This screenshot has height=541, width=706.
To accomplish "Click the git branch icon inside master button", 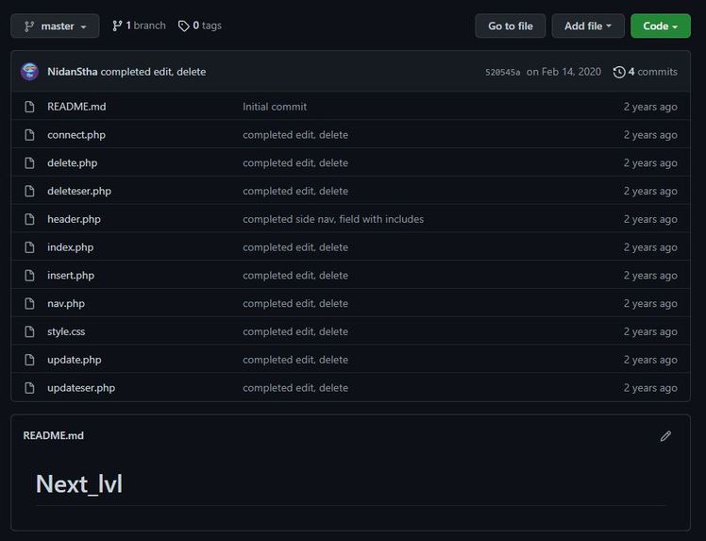I will tap(29, 26).
